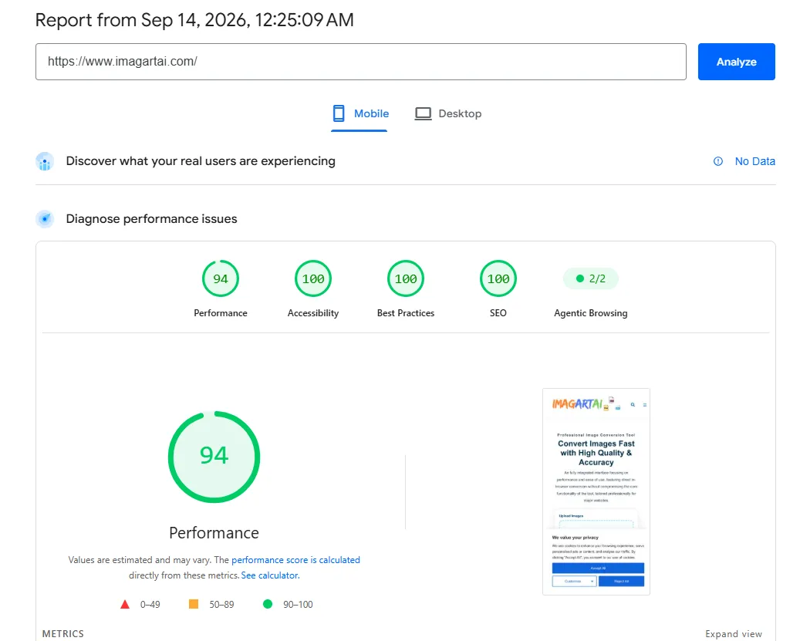Image resolution: width=800 pixels, height=641 pixels.
Task: Open the See calculator link
Action: 269,575
